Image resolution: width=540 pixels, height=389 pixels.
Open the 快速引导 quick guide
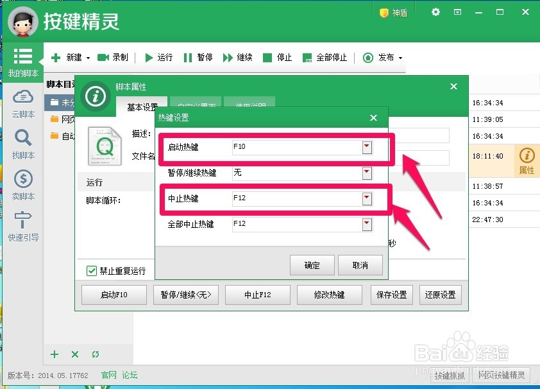tap(23, 227)
